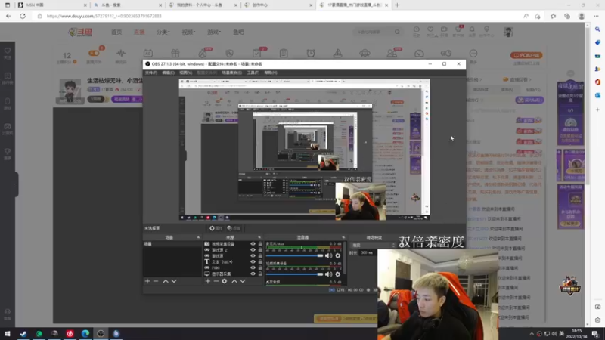Open the 视图(V) menu in OBS
This screenshot has height=340, width=605.
(x=185, y=73)
